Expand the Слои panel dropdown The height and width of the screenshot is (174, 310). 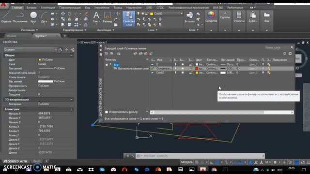(x=153, y=30)
